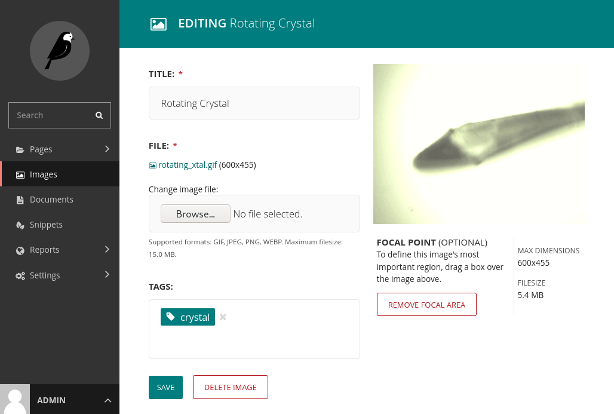Click the Wagtail bird logo
The height and width of the screenshot is (414, 614).
click(60, 51)
